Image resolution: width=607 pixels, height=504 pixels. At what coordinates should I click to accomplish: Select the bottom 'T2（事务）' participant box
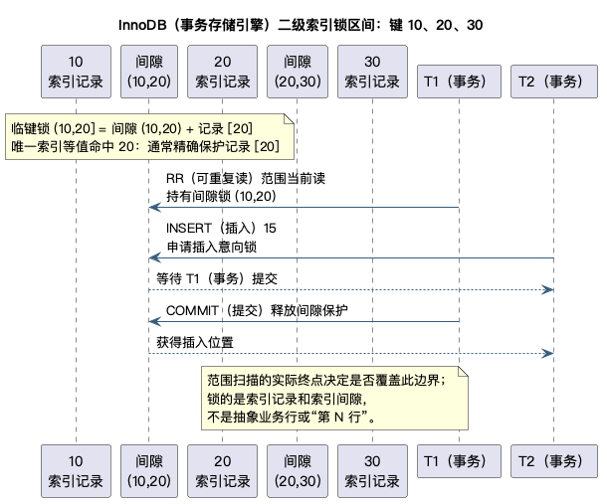554,461
